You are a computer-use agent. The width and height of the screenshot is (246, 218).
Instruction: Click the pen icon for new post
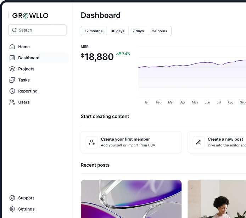click(199, 142)
